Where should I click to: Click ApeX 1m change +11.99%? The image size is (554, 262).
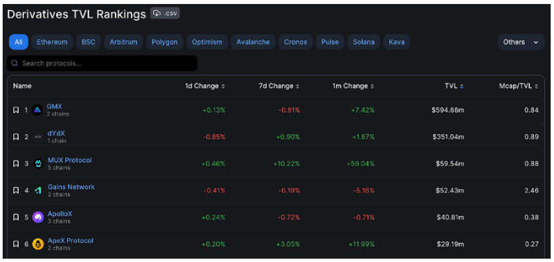point(362,245)
